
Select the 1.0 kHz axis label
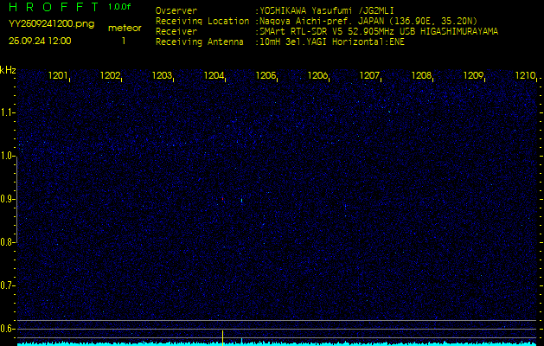click(8, 156)
